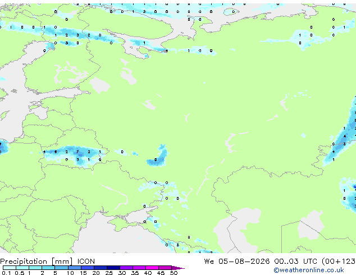Click the 1–2 mm legend color swatch
356x275 pixels.
[x=35, y=268]
